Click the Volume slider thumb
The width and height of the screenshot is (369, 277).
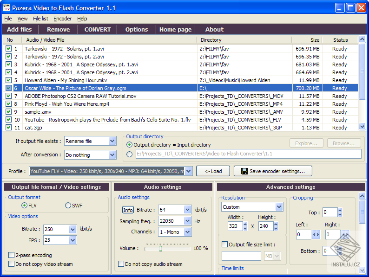(160, 249)
